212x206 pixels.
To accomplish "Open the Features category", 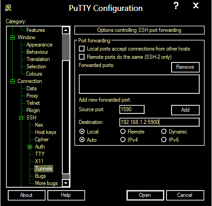I will coord(35,30).
